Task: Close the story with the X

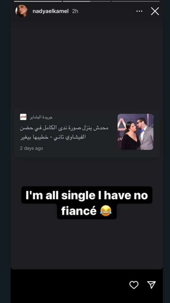Action: click(x=155, y=11)
